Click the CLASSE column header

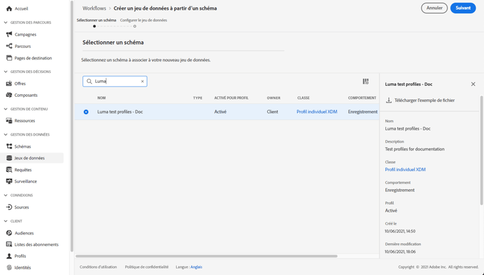point(303,98)
